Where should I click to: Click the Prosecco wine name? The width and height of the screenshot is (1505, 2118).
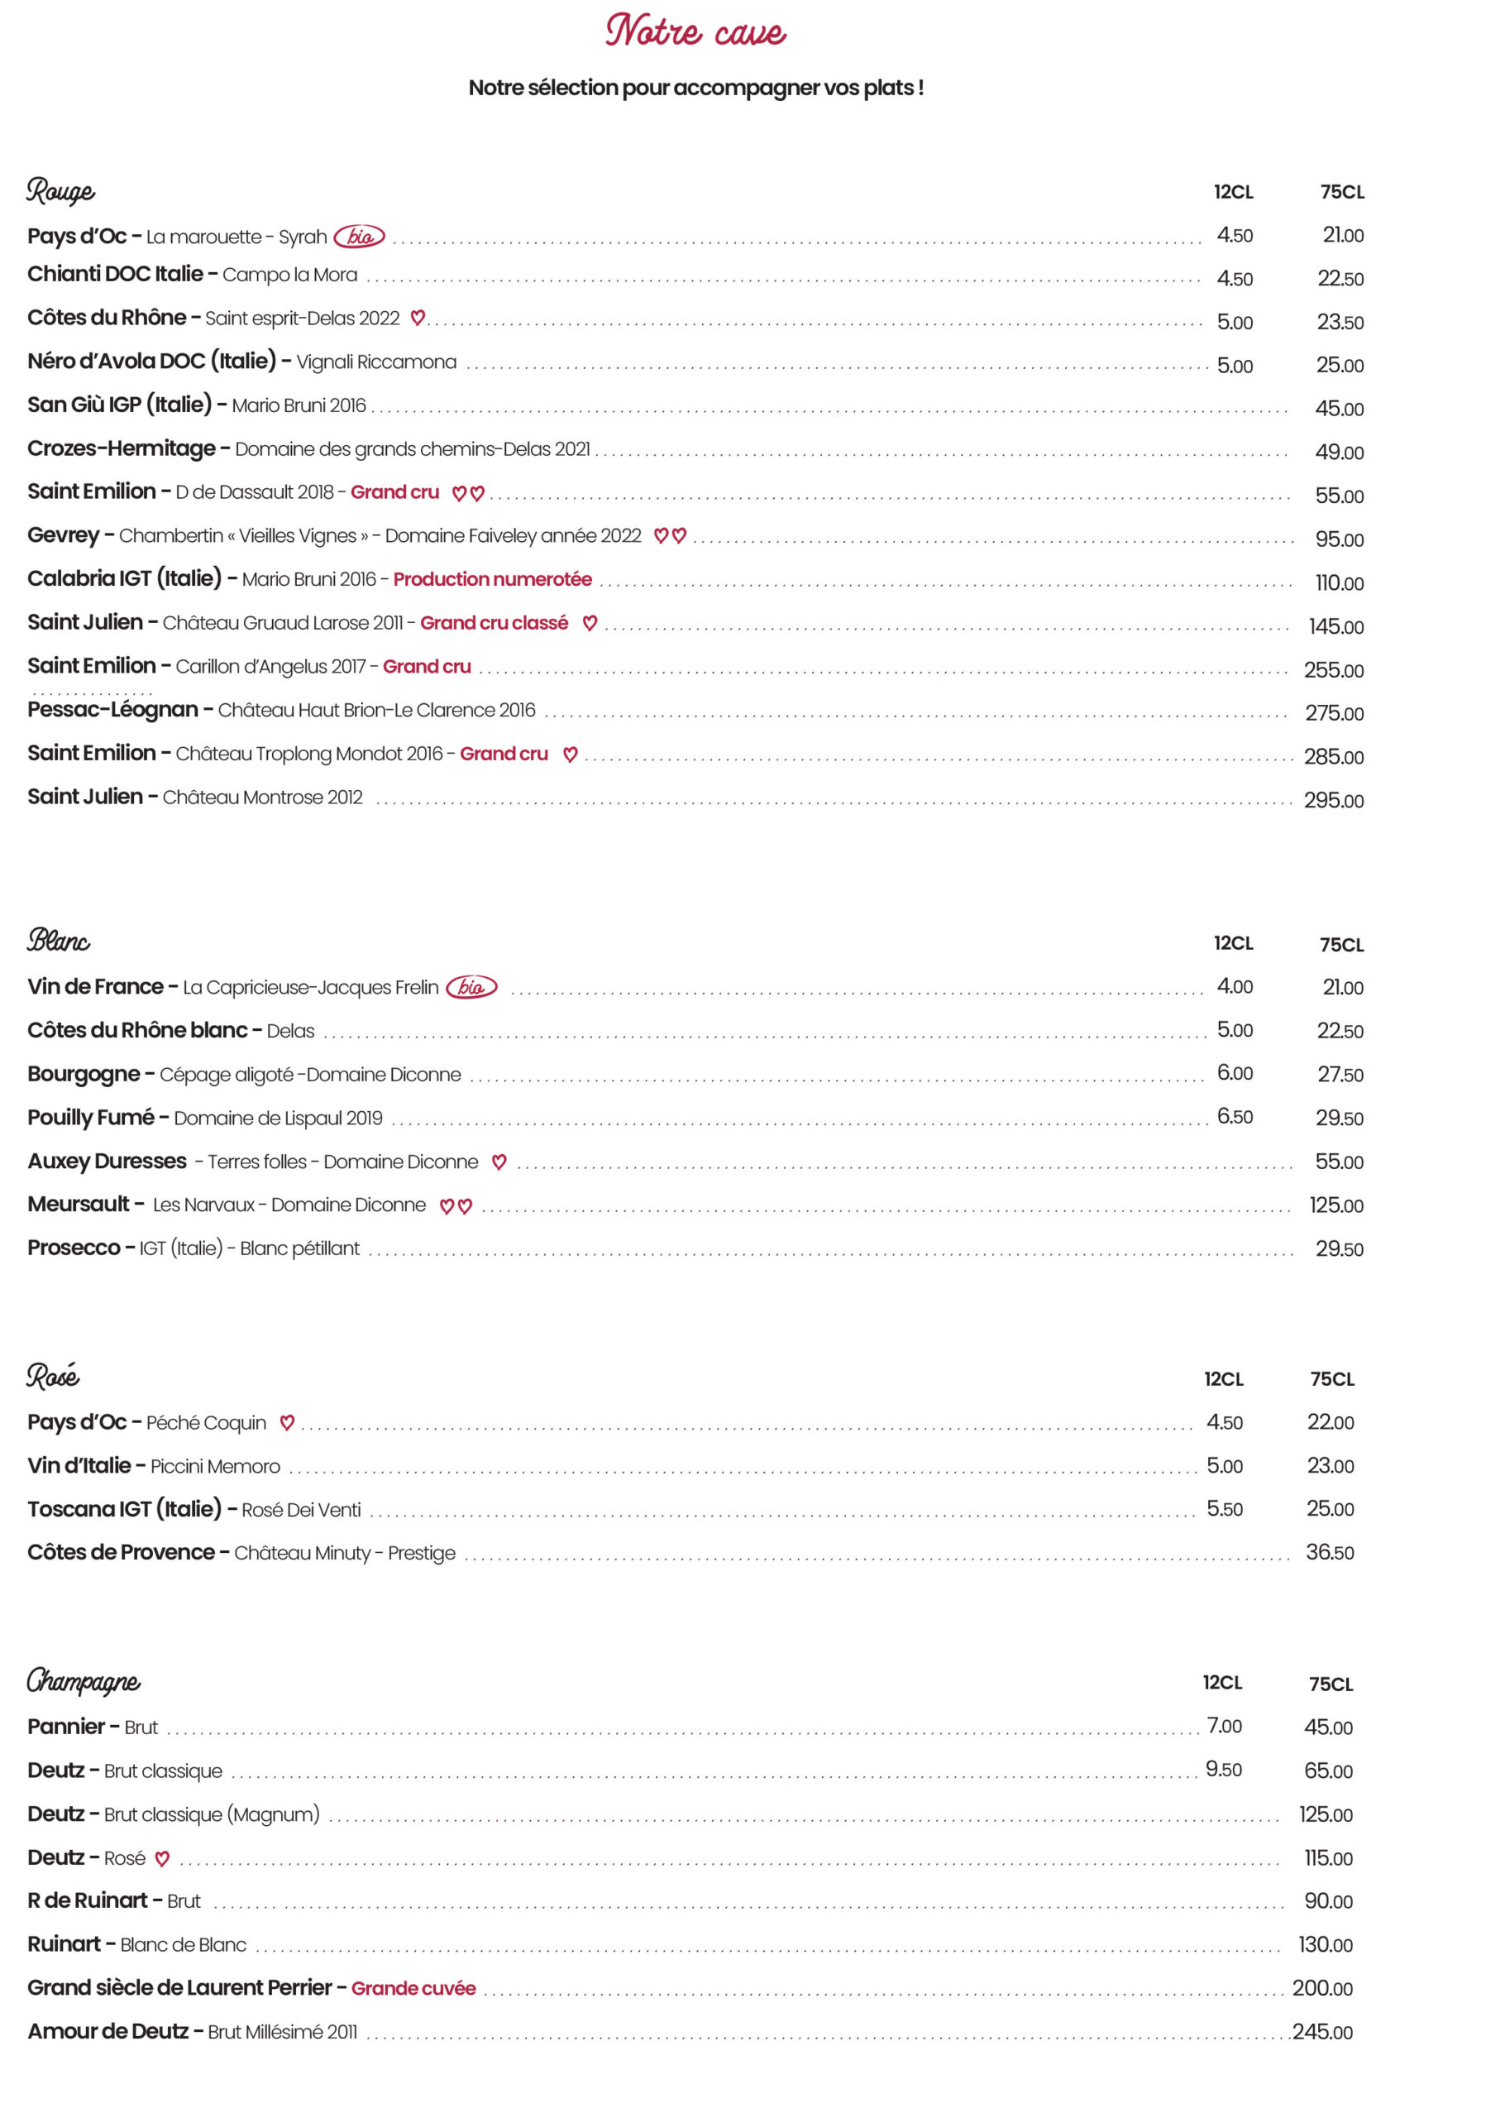tap(74, 1248)
